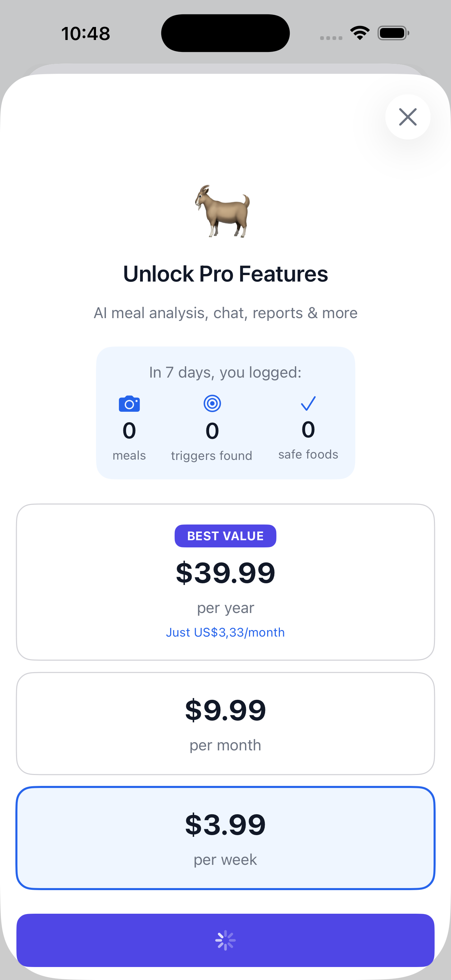Tap the 10:48 clock in status bar
The width and height of the screenshot is (451, 980).
pos(85,33)
